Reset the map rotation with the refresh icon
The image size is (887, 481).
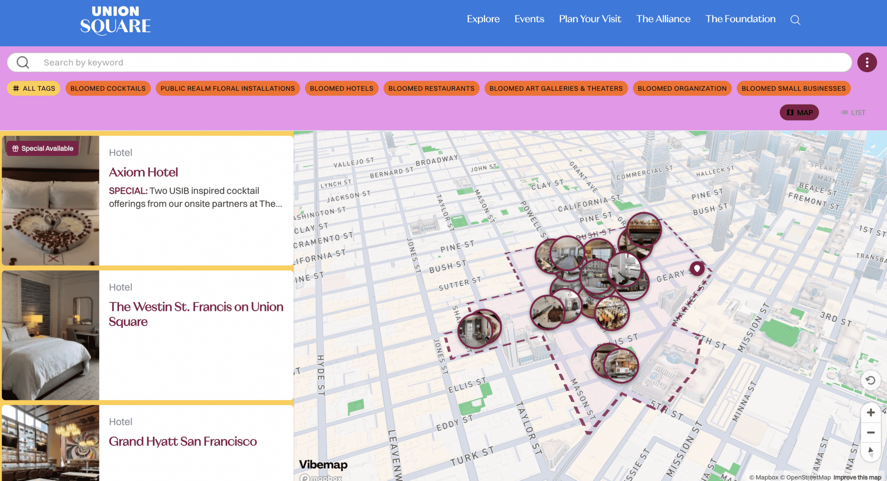871,380
